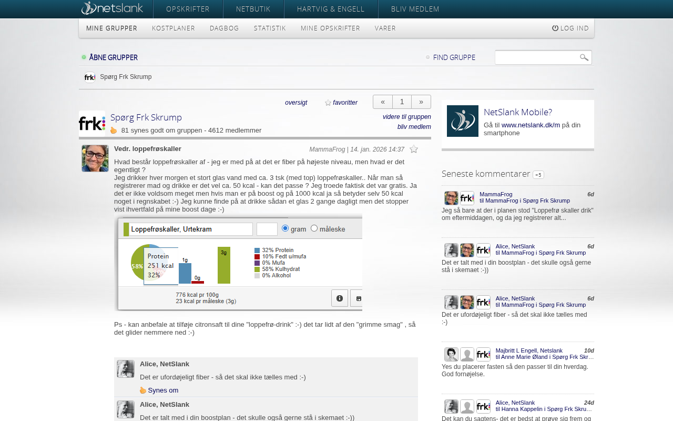The height and width of the screenshot is (421, 673).
Task: Open the Opskrifter menu
Action: [188, 9]
